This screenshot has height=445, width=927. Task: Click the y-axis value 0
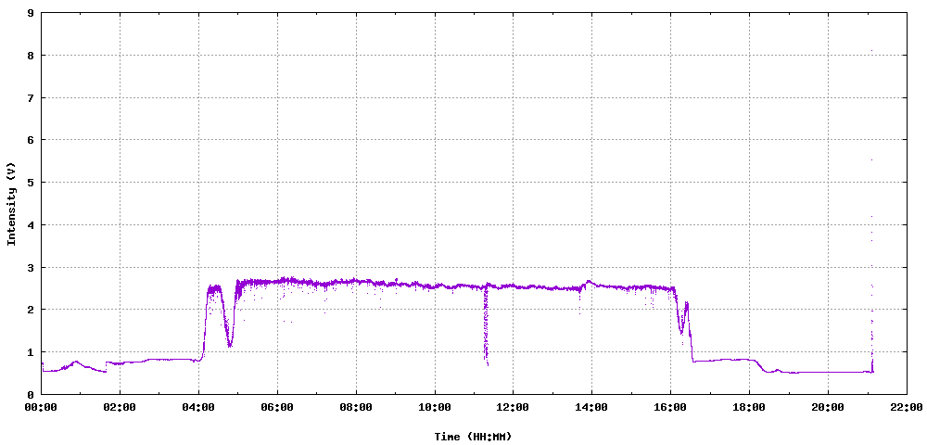(31, 395)
